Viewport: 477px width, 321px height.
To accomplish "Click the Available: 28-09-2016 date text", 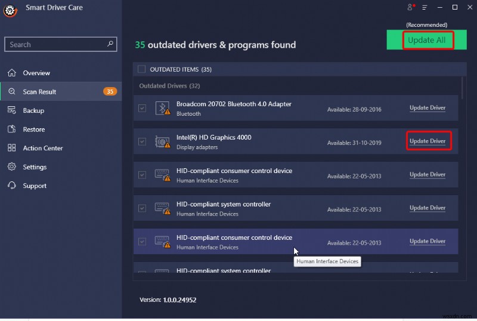I will 354,109.
